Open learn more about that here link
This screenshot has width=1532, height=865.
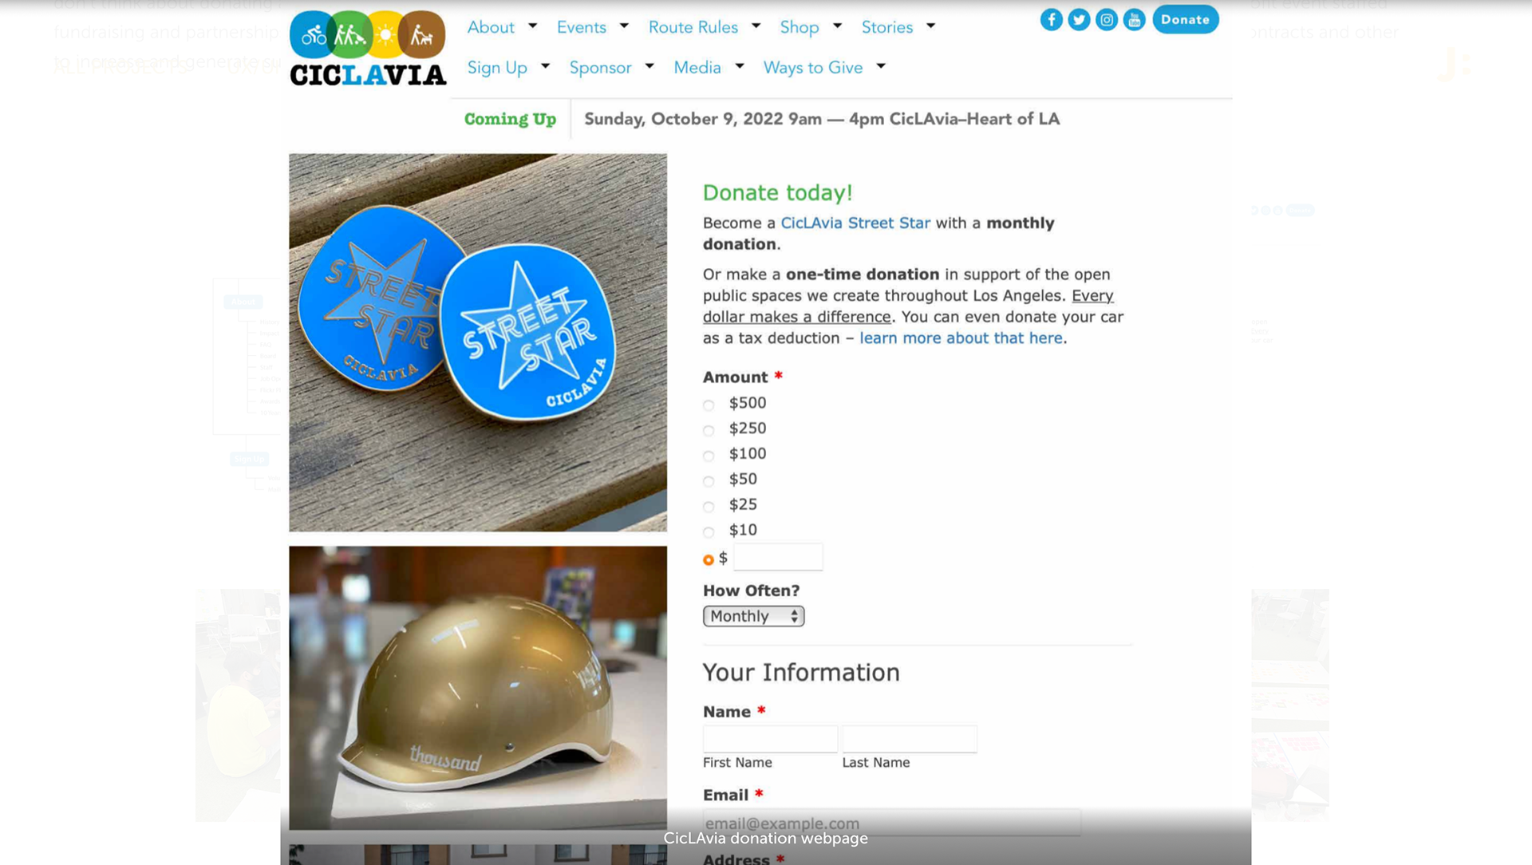point(961,338)
